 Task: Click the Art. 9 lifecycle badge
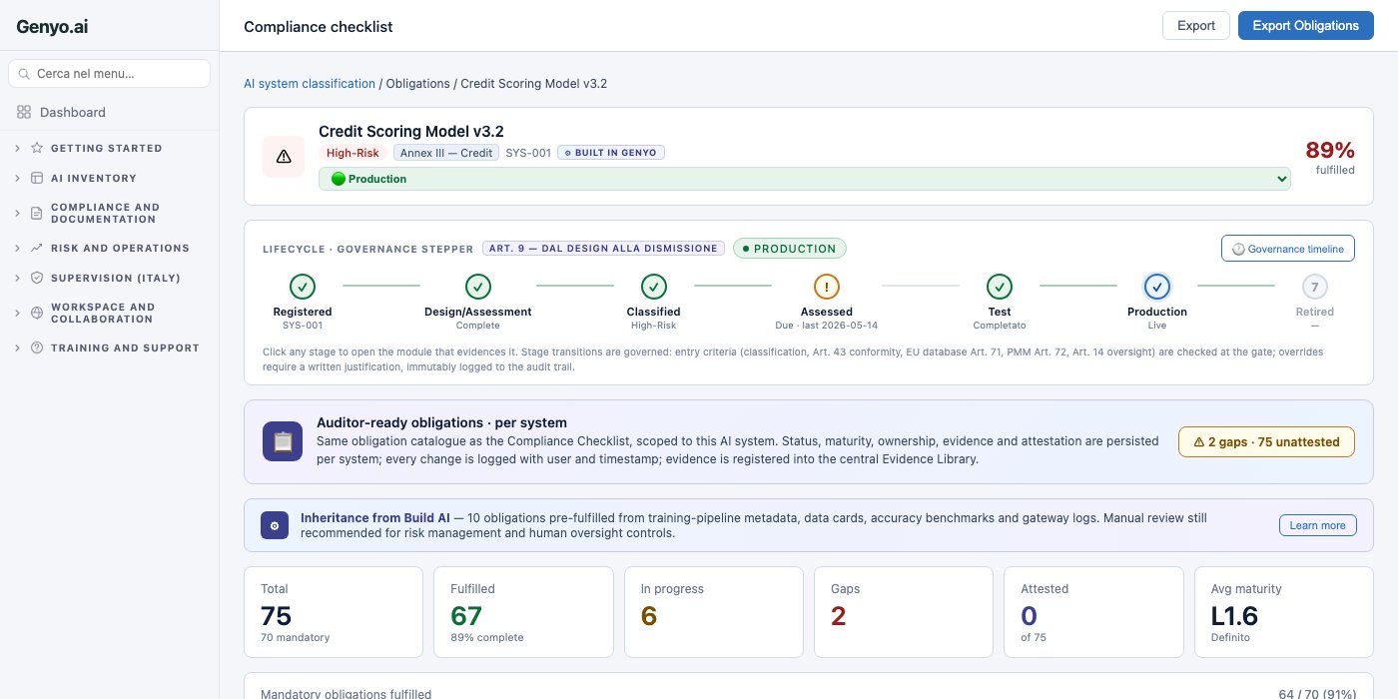click(603, 248)
